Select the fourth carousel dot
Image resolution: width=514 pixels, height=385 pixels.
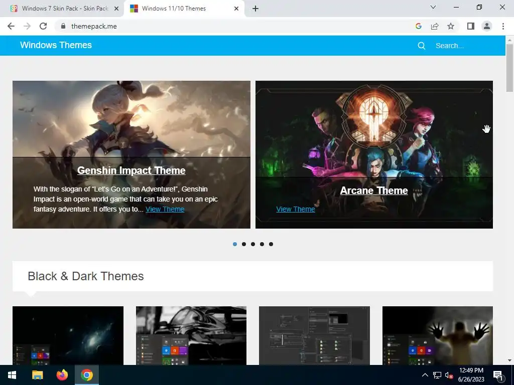262,244
